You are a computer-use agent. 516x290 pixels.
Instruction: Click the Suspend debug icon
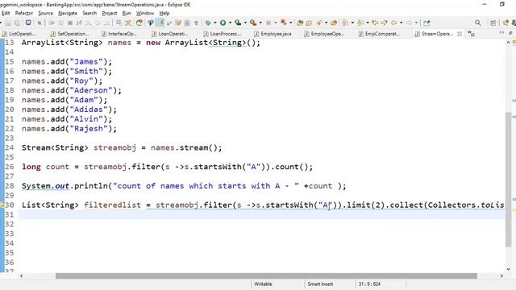point(61,23)
